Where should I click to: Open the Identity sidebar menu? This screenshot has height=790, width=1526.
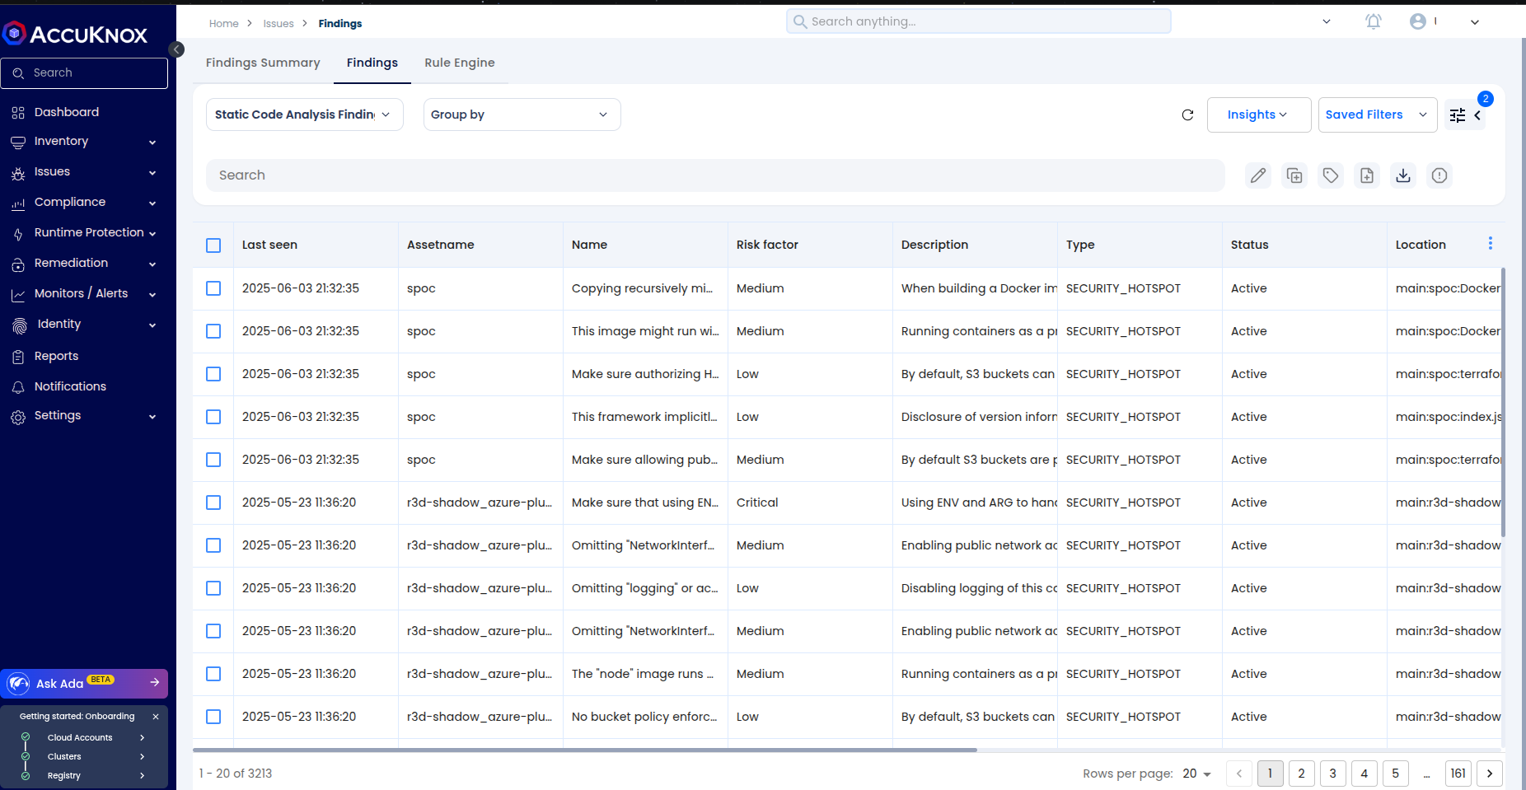click(84, 325)
